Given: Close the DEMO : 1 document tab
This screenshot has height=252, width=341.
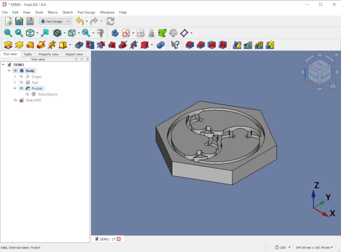Looking at the screenshot, I should (118, 239).
